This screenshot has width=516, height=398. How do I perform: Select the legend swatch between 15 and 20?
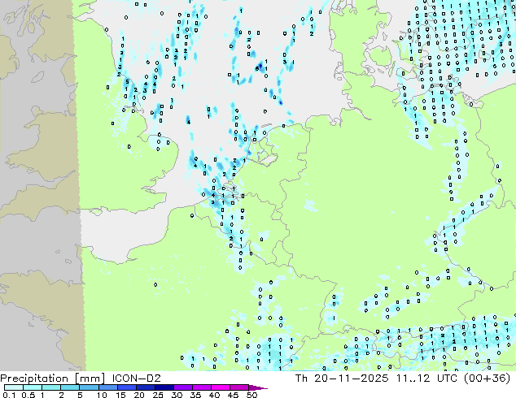tap(126, 387)
